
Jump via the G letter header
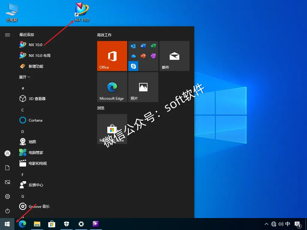click(23, 196)
